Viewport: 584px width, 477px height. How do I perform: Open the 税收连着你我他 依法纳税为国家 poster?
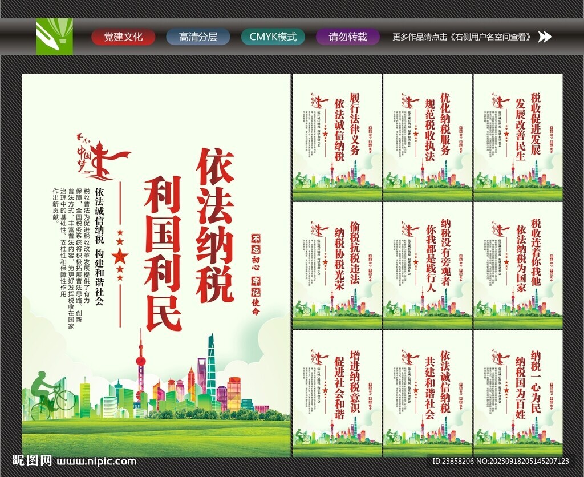pyautogui.click(x=518, y=265)
